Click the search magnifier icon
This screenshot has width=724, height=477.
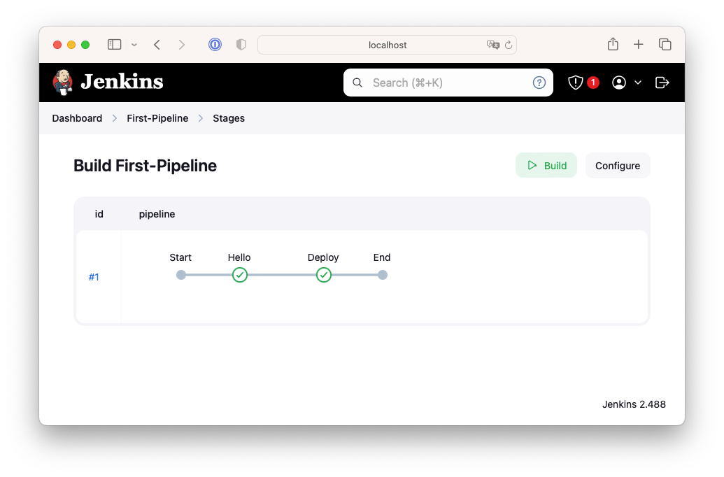(x=357, y=83)
